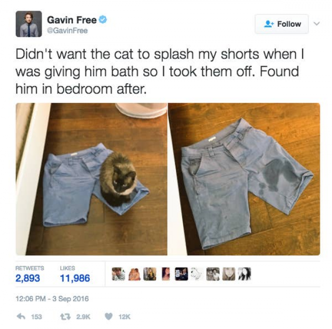Click the last liker avatar with dark hair
332x329 pixels.
[x=245, y=274]
